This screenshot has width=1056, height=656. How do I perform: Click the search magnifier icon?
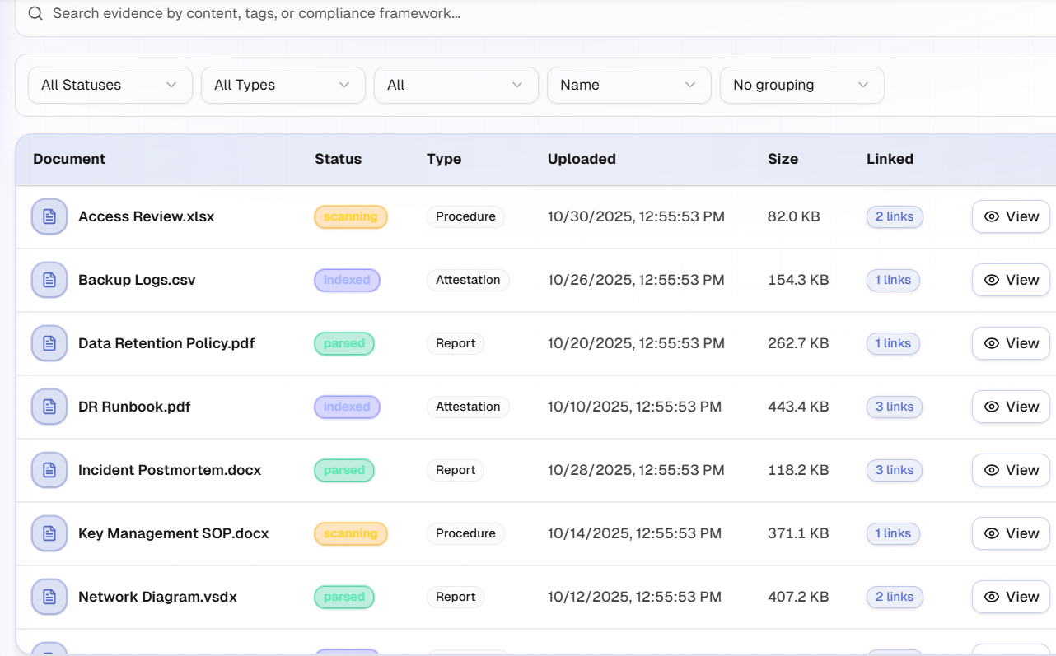(35, 13)
